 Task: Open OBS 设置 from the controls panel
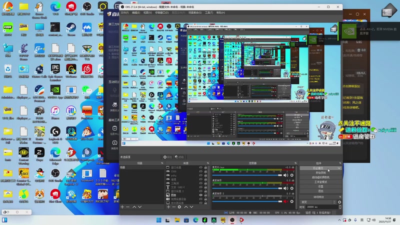point(320,186)
